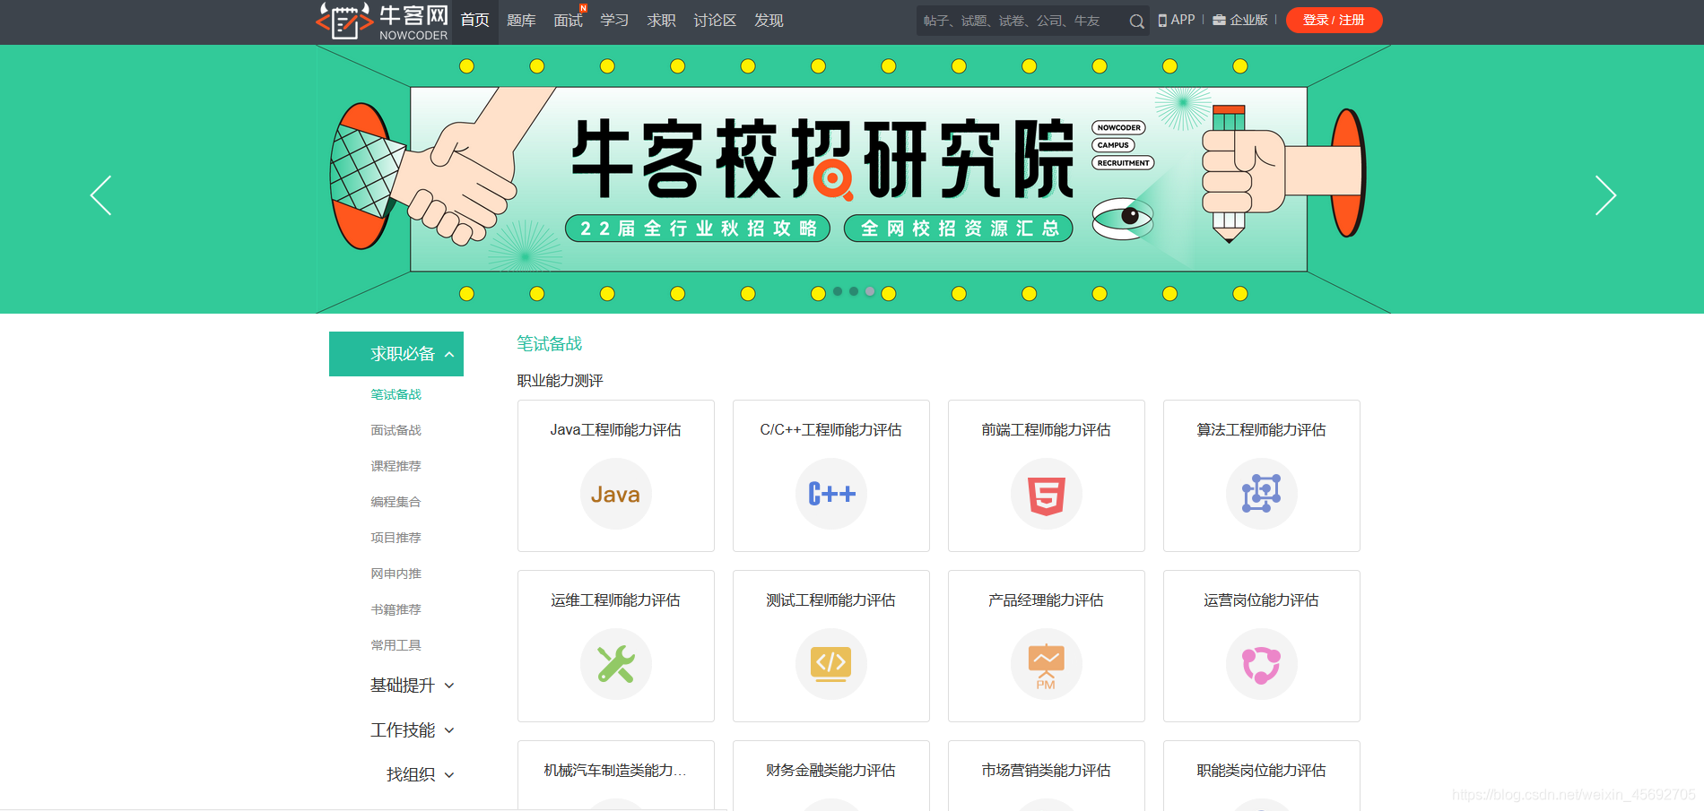This screenshot has height=811, width=1704.
Task: Open the APP download link with the phone icon
Action: tap(1177, 20)
